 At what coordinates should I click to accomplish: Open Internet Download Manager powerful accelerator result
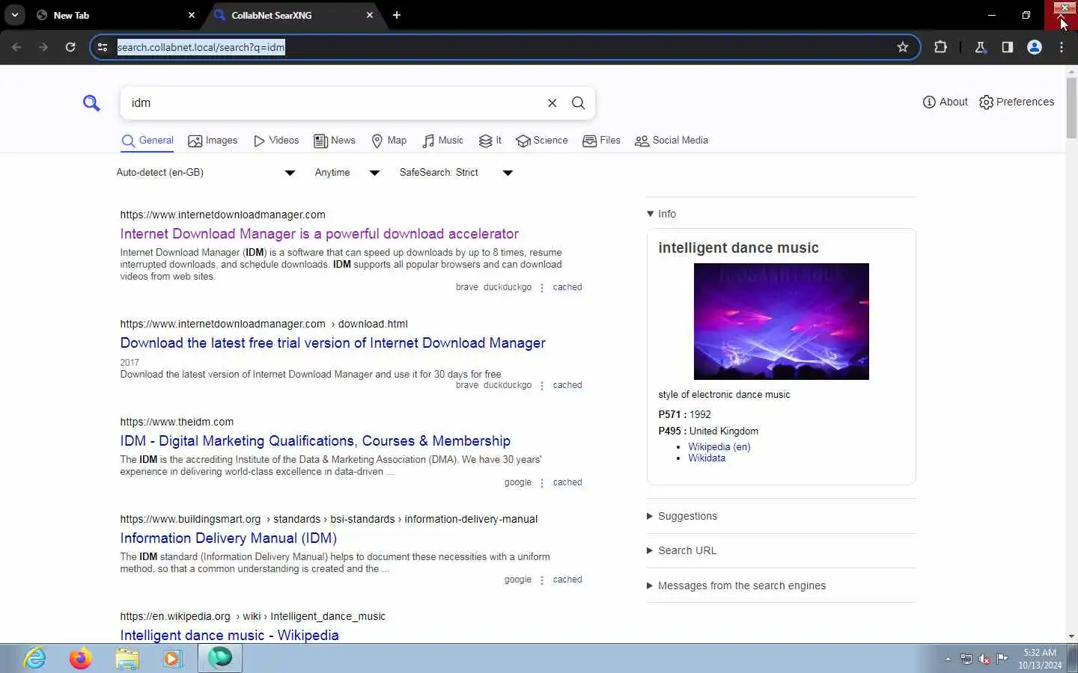(320, 234)
